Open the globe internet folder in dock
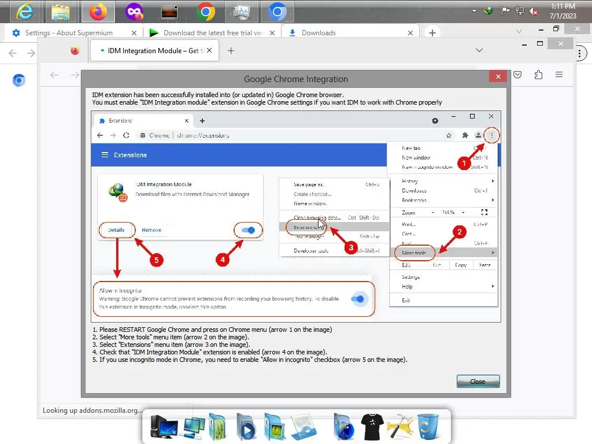The width and height of the screenshot is (592, 444). click(343, 427)
